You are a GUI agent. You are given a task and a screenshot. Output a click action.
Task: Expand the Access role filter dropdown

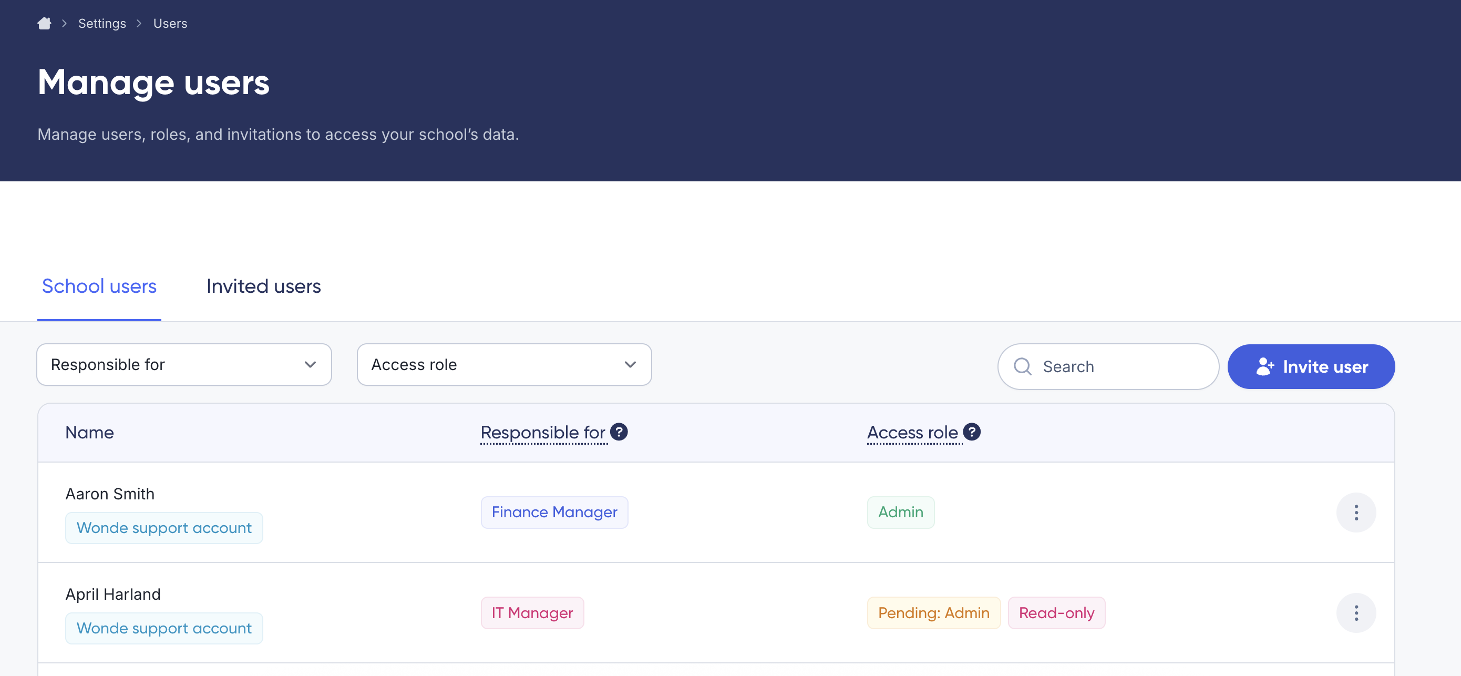coord(503,365)
